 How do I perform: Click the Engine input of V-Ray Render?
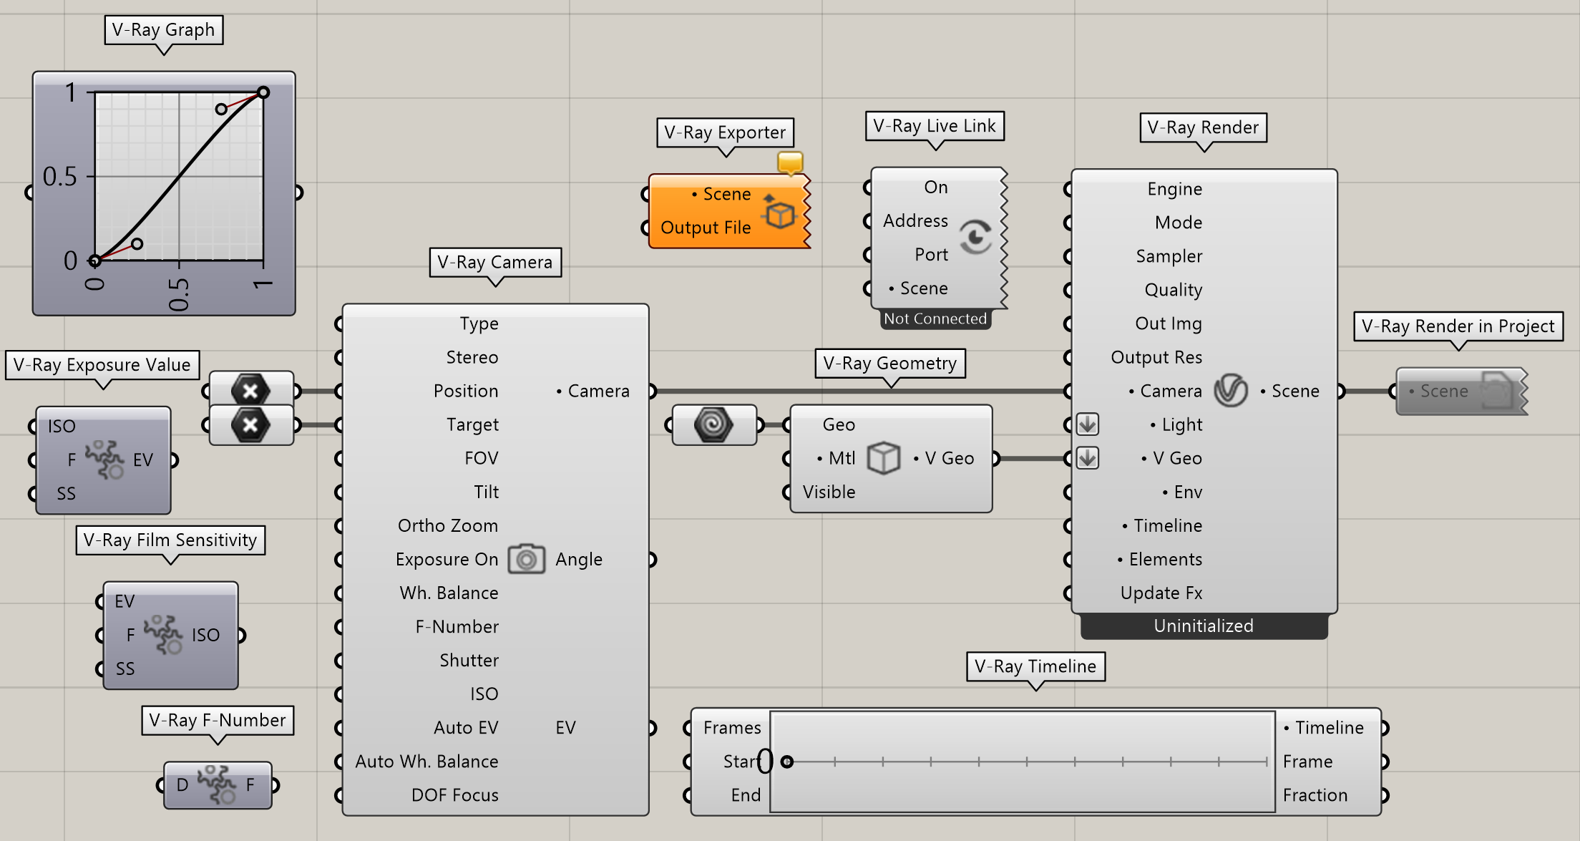[x=1175, y=189]
